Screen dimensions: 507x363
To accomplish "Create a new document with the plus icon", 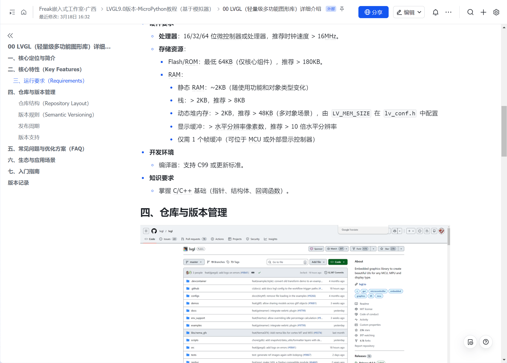I will point(483,12).
